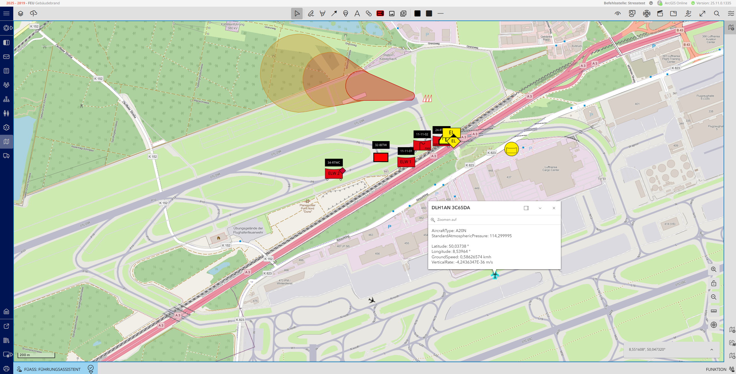736x374 pixels.
Task: Select the arrow drawing tool
Action: (x=334, y=14)
